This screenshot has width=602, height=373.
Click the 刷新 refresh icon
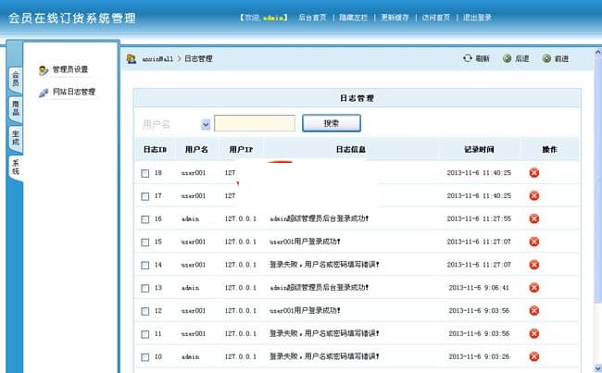tap(467, 58)
